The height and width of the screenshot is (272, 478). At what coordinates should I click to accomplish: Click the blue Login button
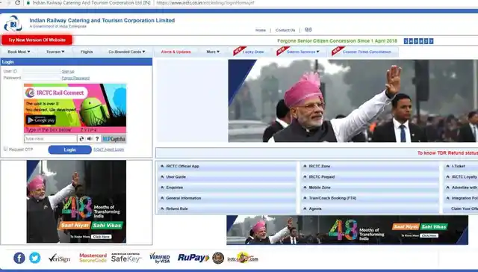pyautogui.click(x=69, y=149)
